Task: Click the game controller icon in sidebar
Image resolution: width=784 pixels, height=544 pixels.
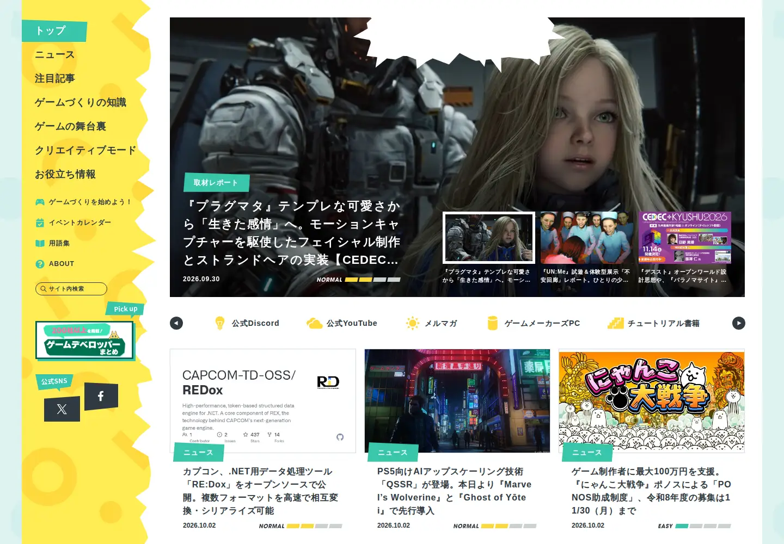Action: coord(40,202)
